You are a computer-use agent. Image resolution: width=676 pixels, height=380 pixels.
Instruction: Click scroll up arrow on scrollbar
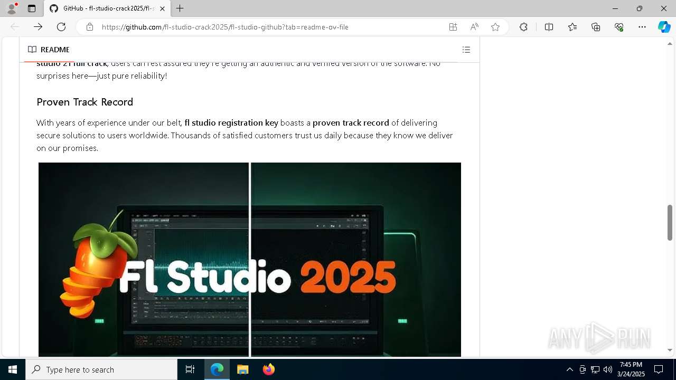(670, 43)
